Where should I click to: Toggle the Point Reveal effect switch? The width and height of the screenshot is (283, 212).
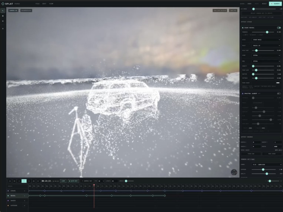coord(279,28)
